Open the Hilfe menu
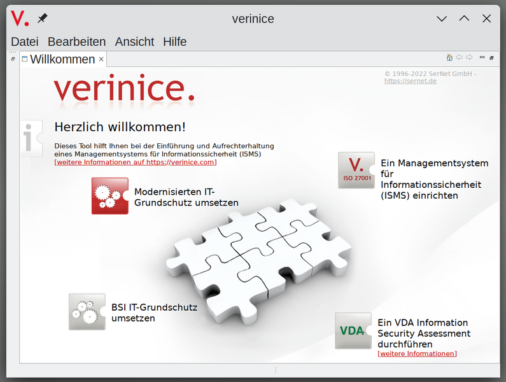506x382 pixels. 174,41
